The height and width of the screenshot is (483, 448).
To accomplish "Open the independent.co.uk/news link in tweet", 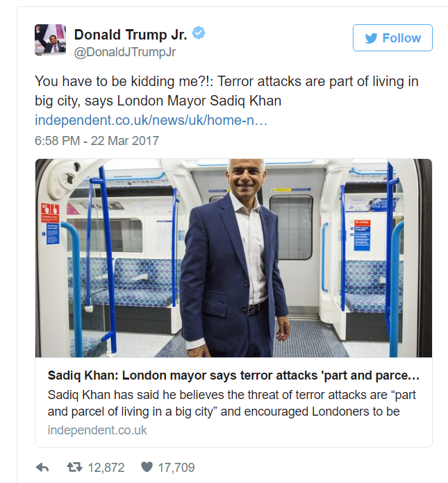I will pos(151,120).
